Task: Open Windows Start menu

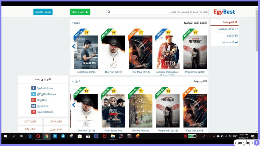Action: click(x=5, y=136)
